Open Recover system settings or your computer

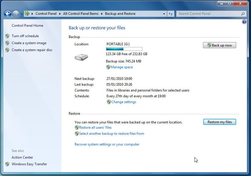pos(107,144)
